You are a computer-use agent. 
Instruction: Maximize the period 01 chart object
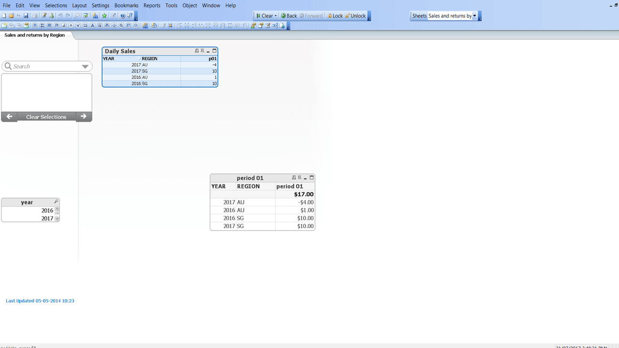pyautogui.click(x=311, y=178)
